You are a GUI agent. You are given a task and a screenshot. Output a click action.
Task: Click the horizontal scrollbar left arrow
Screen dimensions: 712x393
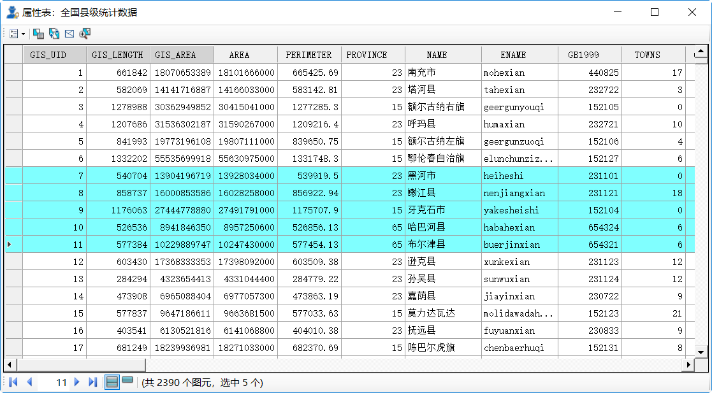(10, 364)
